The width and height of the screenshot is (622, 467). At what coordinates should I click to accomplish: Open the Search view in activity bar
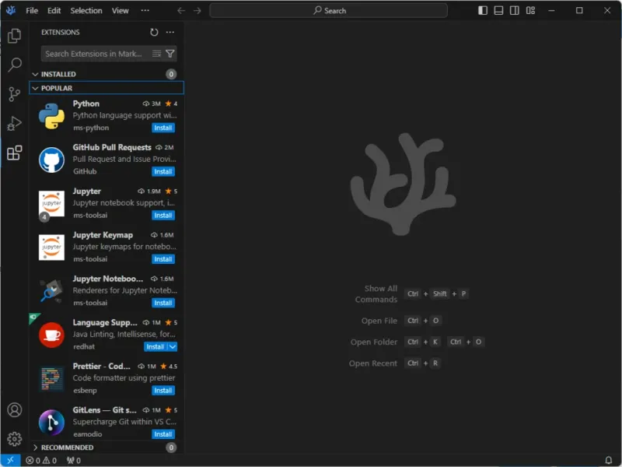[x=14, y=65]
